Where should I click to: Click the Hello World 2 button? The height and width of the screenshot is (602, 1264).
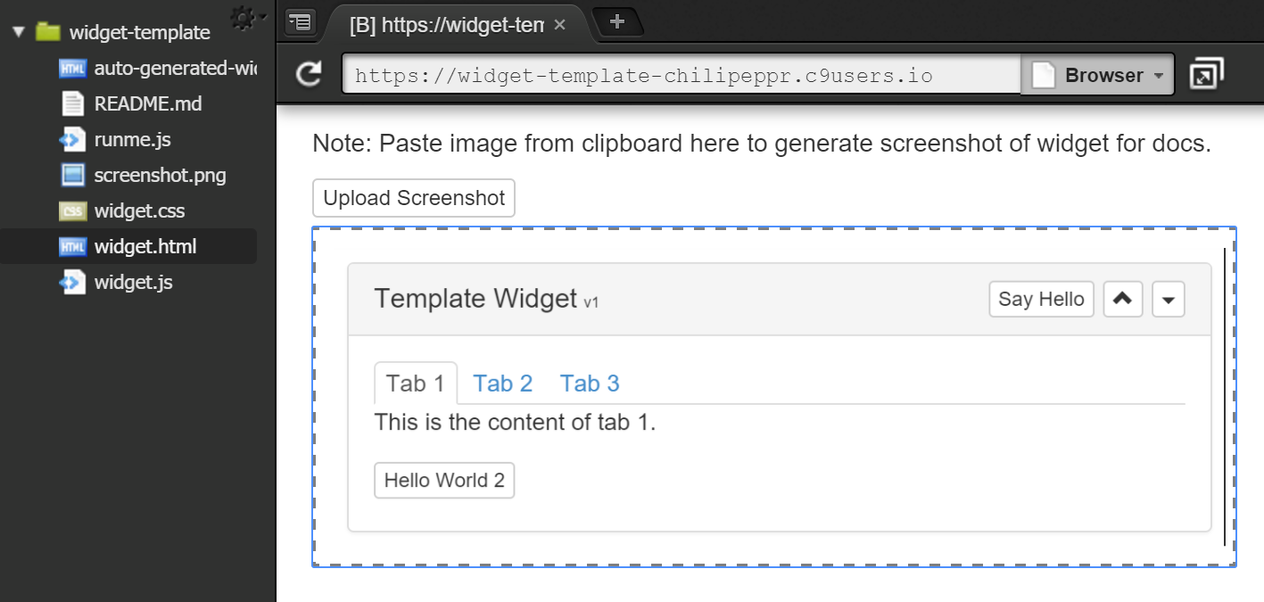click(444, 481)
